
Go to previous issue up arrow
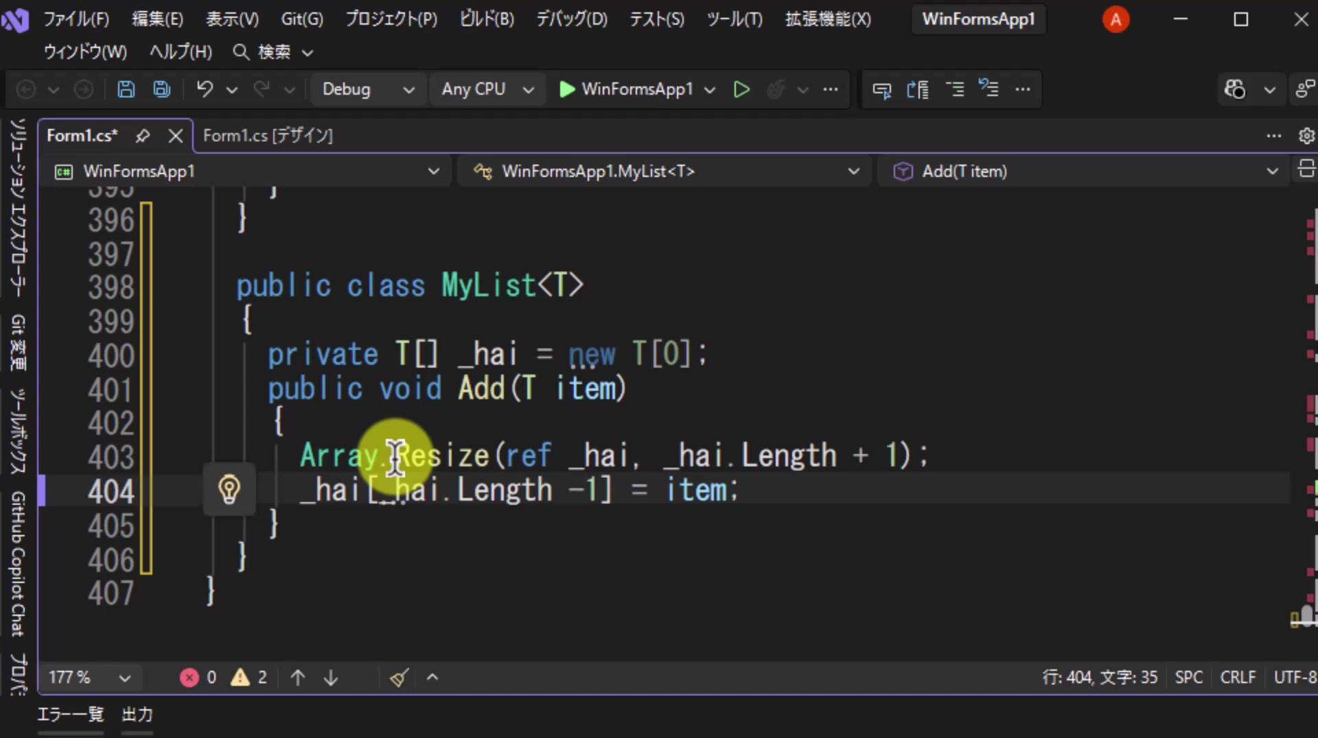[x=298, y=678]
